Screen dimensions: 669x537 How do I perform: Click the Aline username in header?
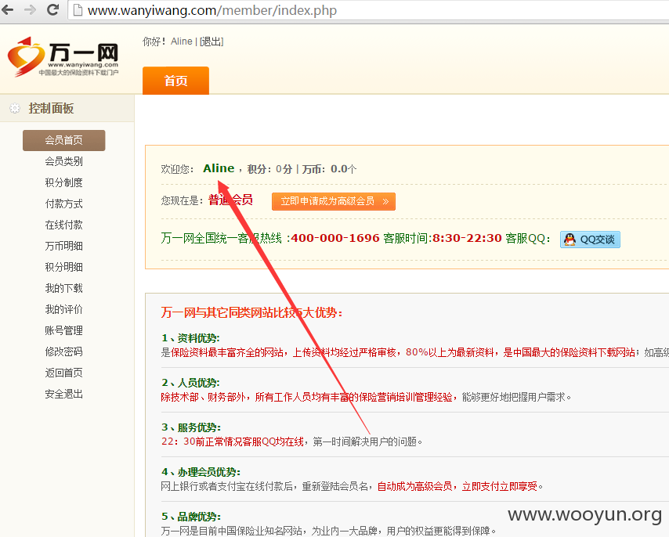click(x=181, y=41)
